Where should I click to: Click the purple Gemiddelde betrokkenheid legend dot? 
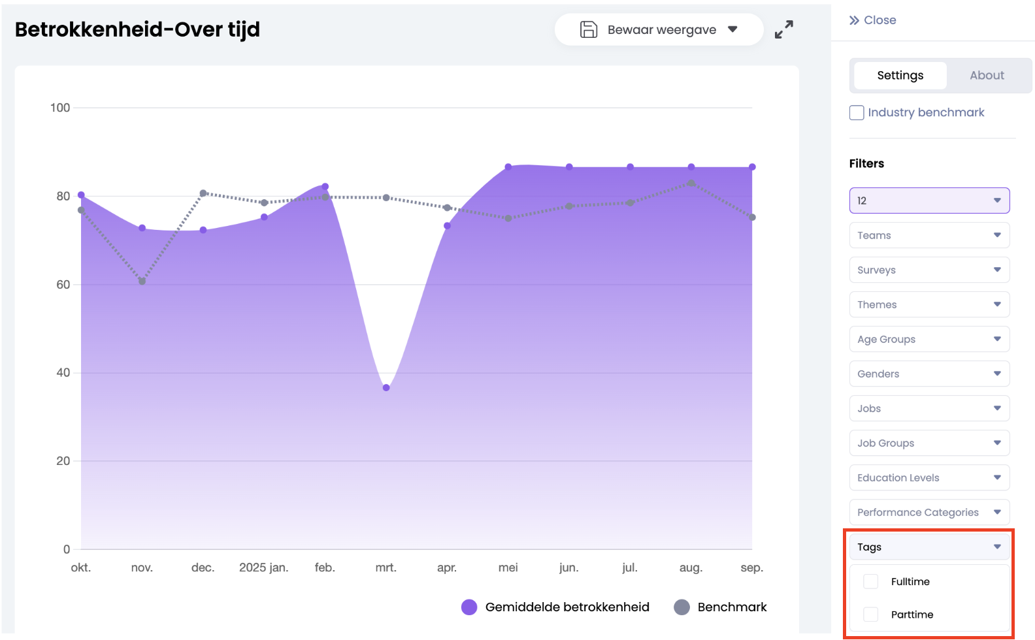[x=469, y=607]
